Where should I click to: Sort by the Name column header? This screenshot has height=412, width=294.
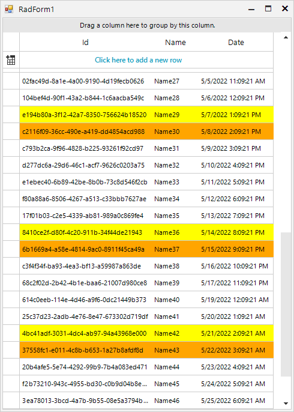pos(175,42)
